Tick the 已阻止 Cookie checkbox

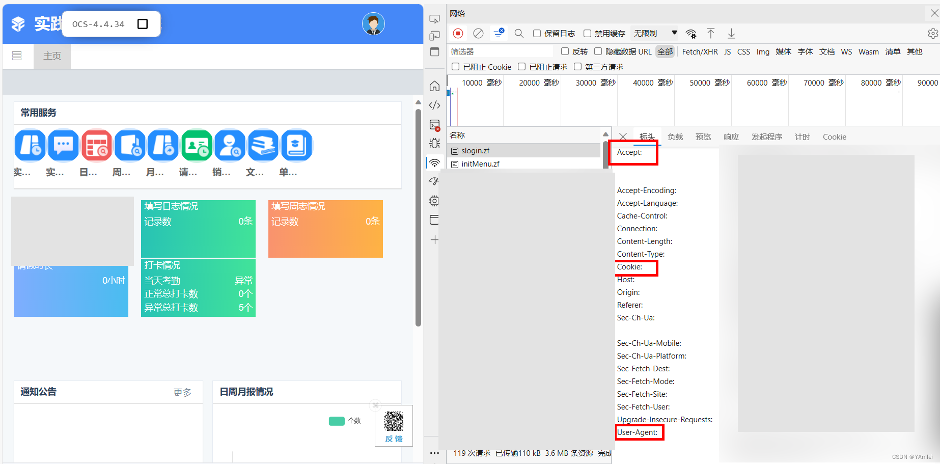click(455, 67)
